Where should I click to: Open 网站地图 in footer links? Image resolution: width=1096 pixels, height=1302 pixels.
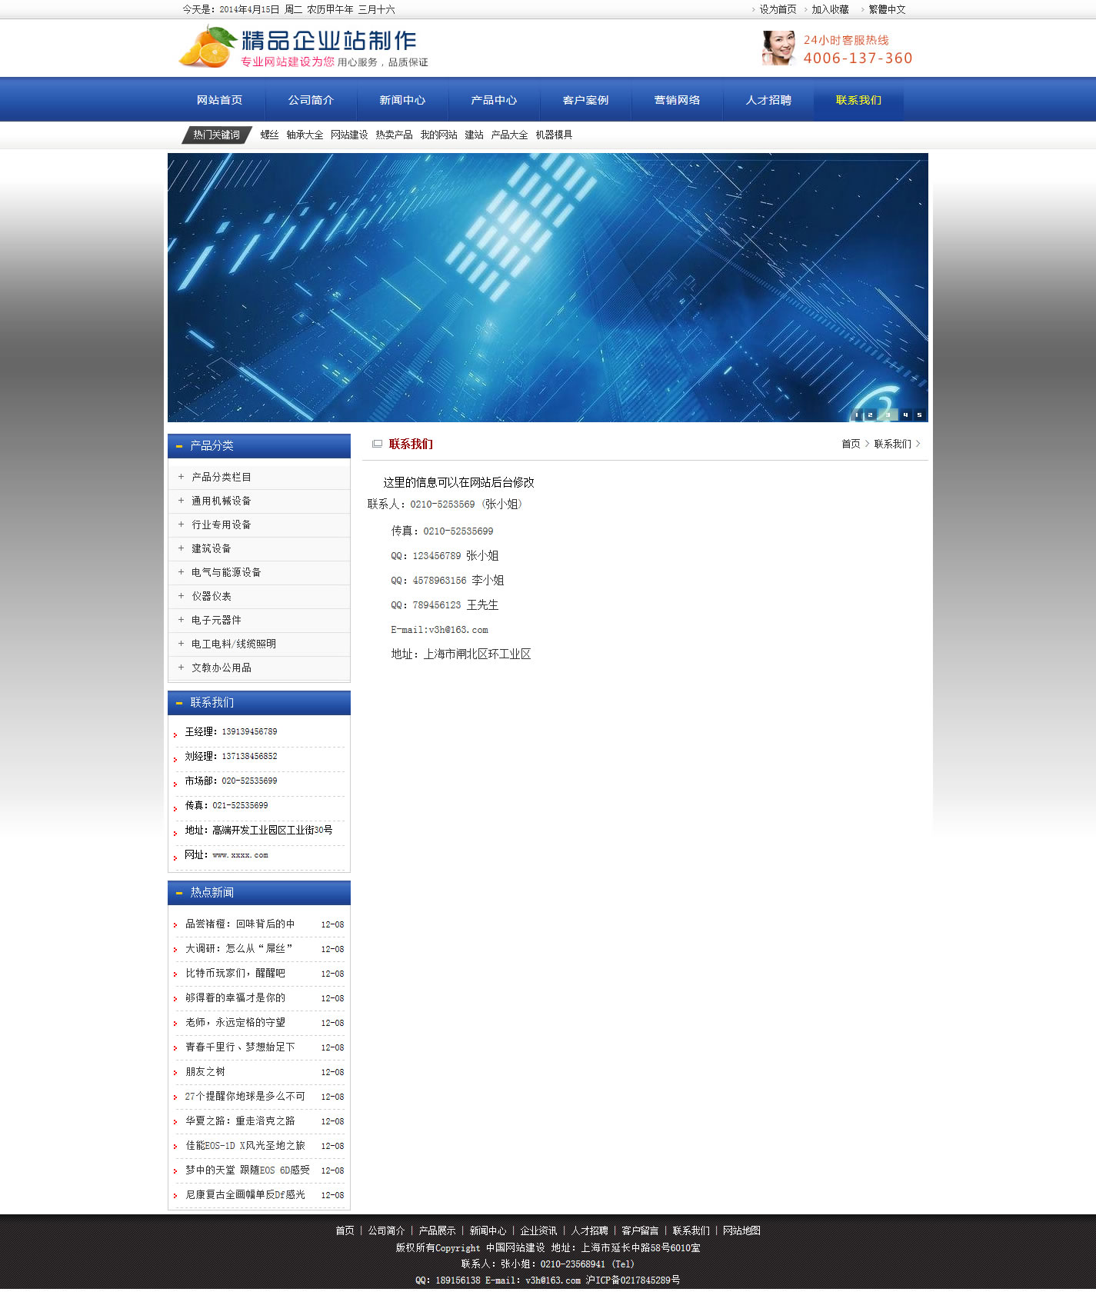(741, 1230)
